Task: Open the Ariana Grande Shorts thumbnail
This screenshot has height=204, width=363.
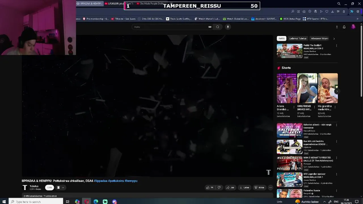Action: coord(287,88)
